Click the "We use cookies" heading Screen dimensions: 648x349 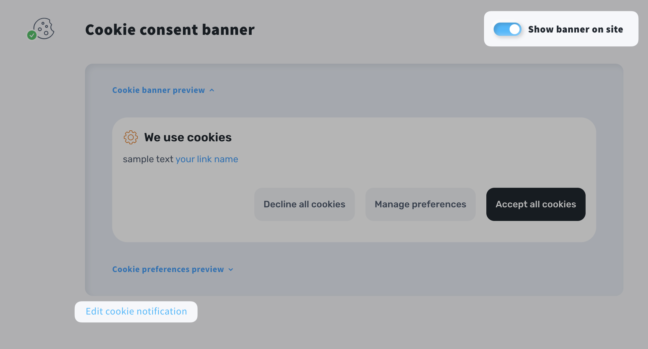tap(188, 137)
